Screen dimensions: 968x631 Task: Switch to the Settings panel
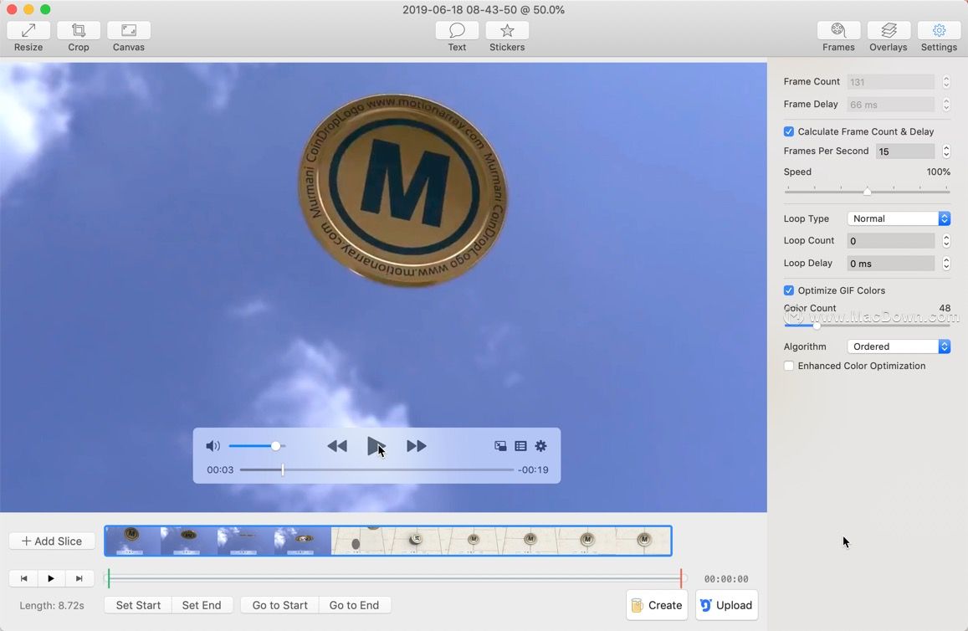pyautogui.click(x=939, y=31)
